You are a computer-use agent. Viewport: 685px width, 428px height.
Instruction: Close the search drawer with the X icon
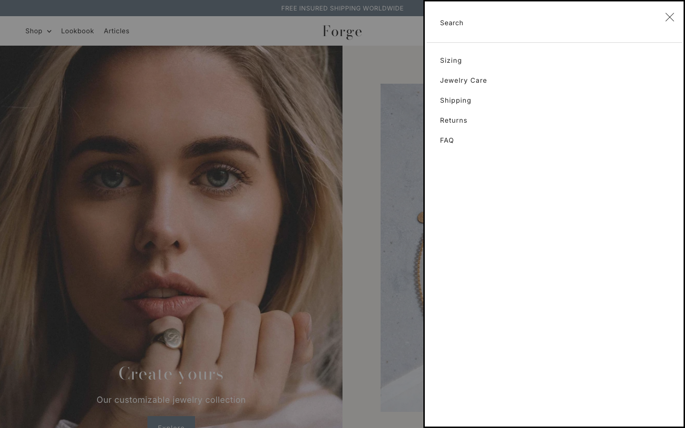point(669,17)
